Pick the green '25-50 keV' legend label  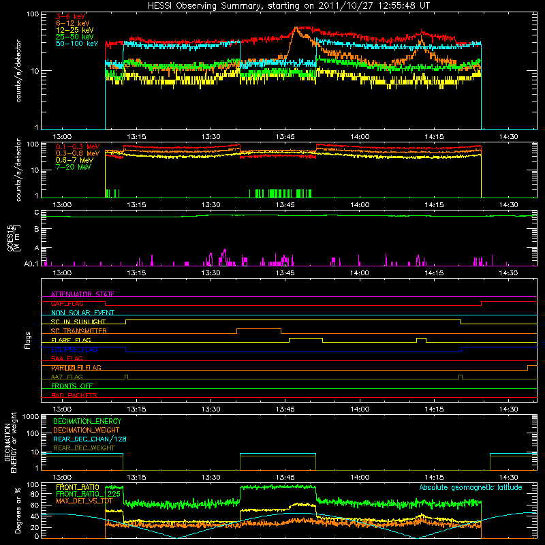[75, 37]
